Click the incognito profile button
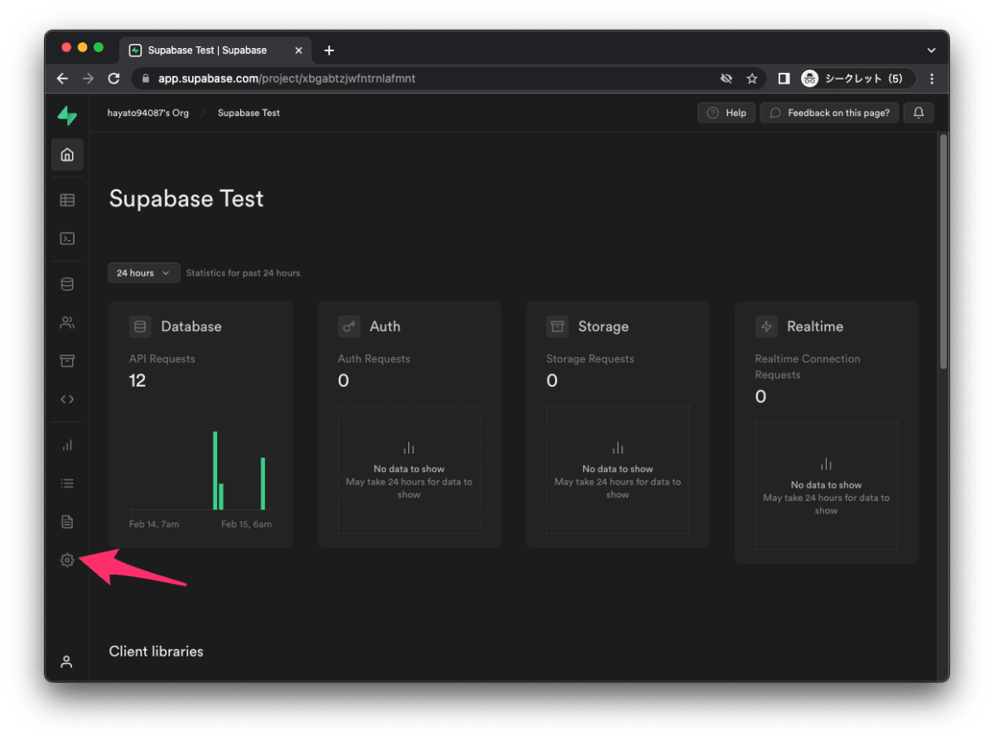 (x=856, y=79)
